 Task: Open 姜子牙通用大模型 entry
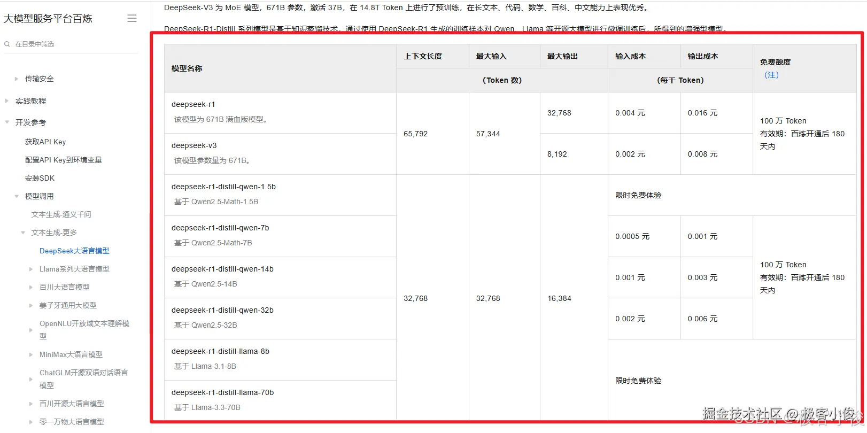pos(68,305)
